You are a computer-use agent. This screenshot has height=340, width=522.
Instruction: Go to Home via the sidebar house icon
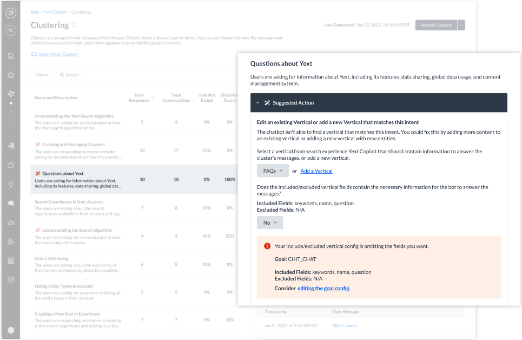point(11,56)
